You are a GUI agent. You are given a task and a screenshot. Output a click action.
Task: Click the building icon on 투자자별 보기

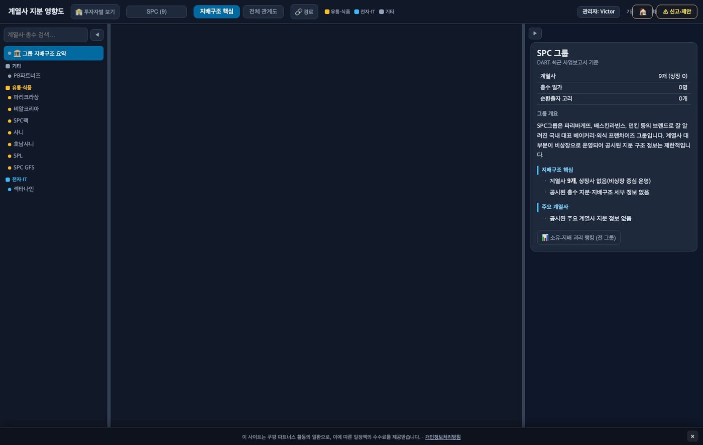tap(79, 12)
